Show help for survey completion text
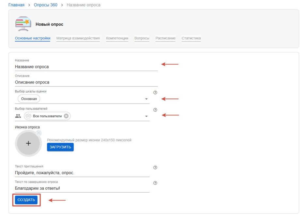The image size is (308, 218). coord(155,183)
